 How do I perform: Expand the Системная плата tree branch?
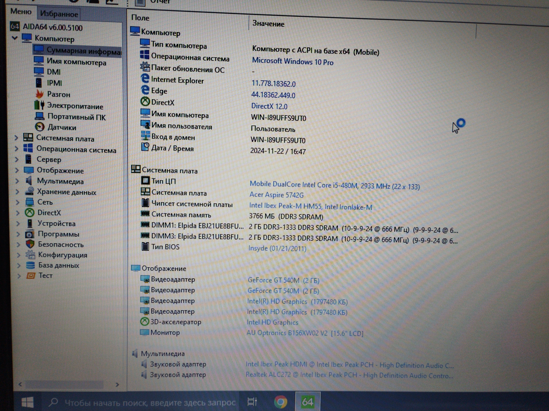coord(16,138)
